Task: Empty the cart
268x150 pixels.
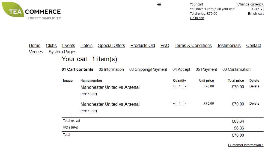Action: [256, 14]
